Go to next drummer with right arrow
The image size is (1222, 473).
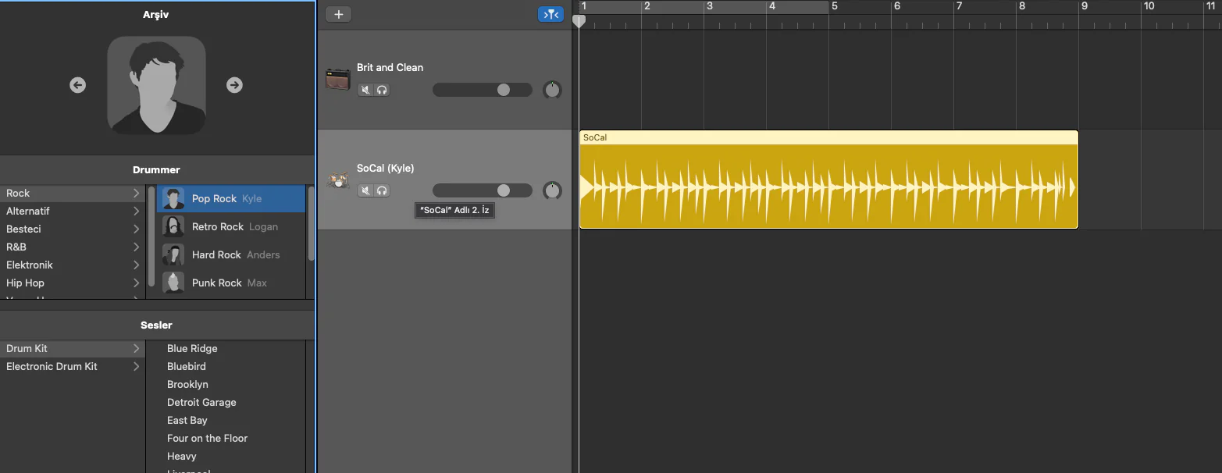(x=234, y=85)
